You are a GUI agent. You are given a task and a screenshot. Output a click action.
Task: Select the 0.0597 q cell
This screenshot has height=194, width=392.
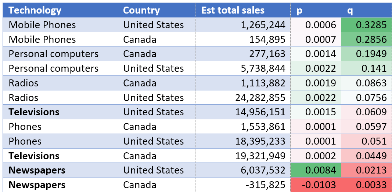[367, 127]
